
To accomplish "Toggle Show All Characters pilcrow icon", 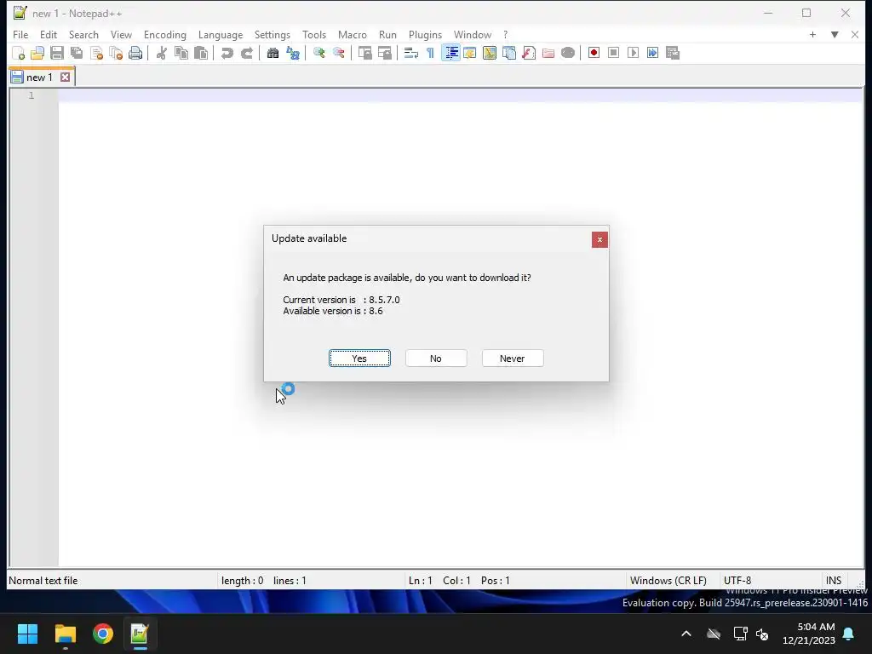I will (x=430, y=53).
